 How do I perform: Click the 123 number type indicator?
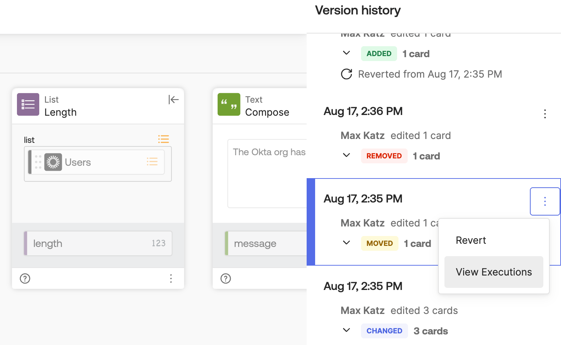[158, 243]
